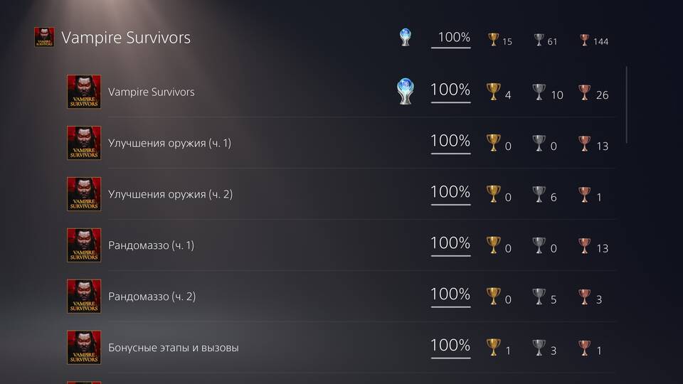683x384 pixels.
Task: Click bronze trophy icon in Рандомаззо (ч. 1) row
Action: [584, 245]
